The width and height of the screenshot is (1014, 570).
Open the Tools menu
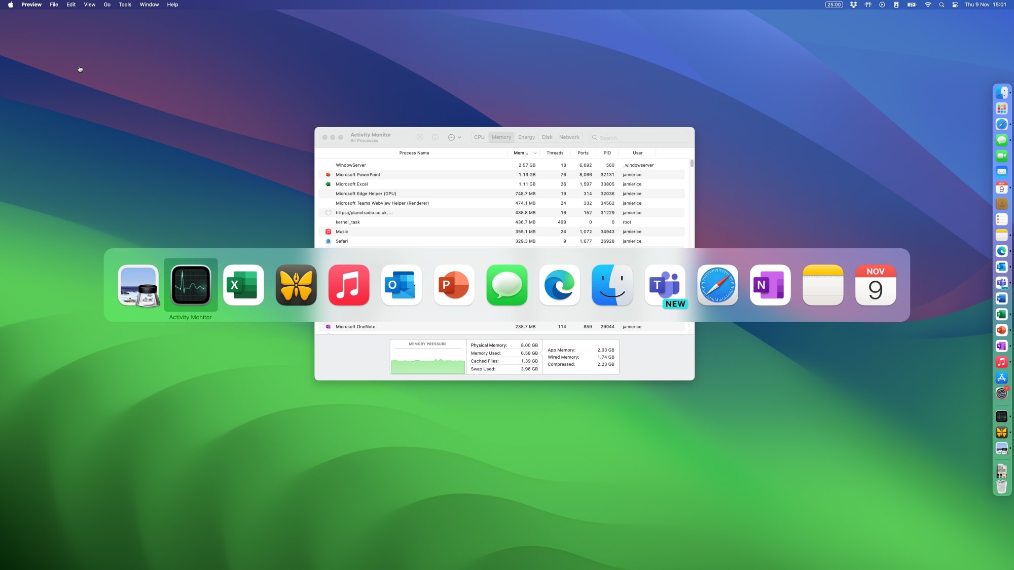click(x=125, y=5)
